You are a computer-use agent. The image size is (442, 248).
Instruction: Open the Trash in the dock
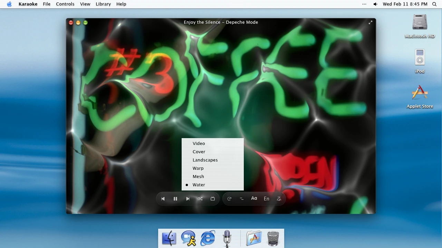coord(273,238)
